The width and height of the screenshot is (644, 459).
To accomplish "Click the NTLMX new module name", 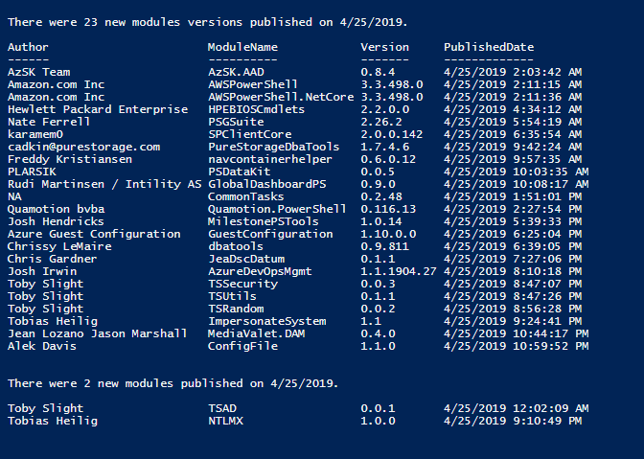I will tap(225, 421).
